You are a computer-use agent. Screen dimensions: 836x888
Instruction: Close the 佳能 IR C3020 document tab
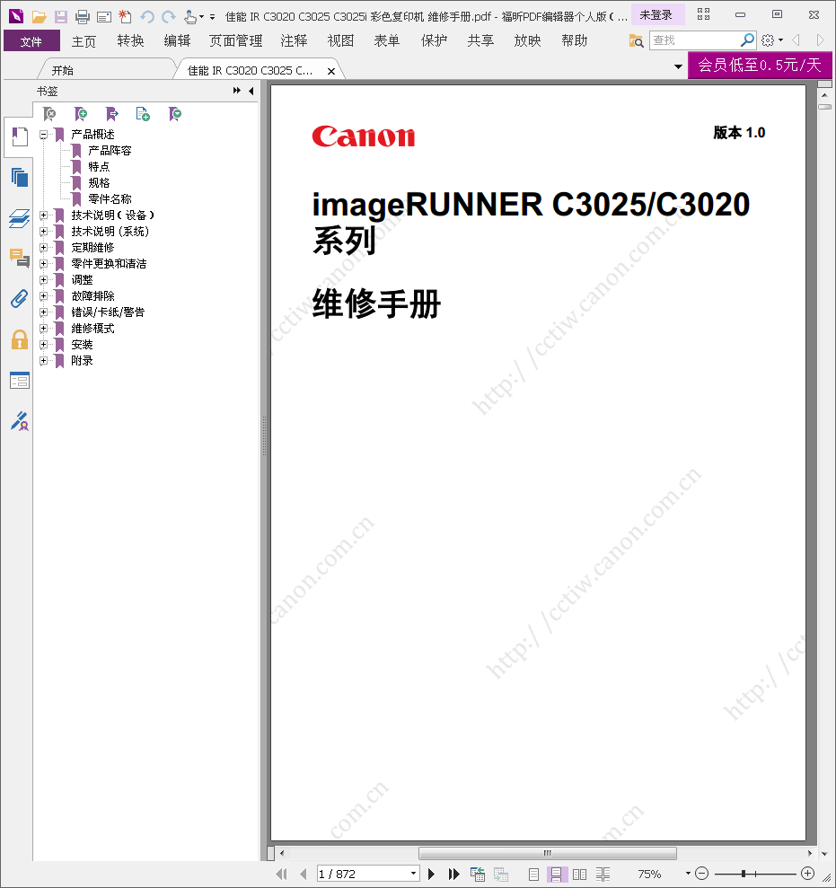click(331, 71)
